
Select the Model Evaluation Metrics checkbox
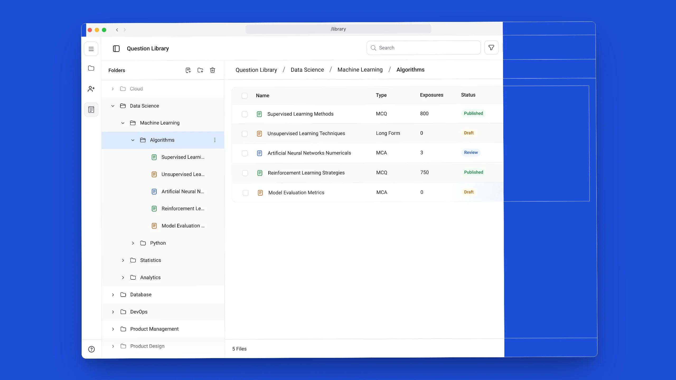pyautogui.click(x=245, y=193)
